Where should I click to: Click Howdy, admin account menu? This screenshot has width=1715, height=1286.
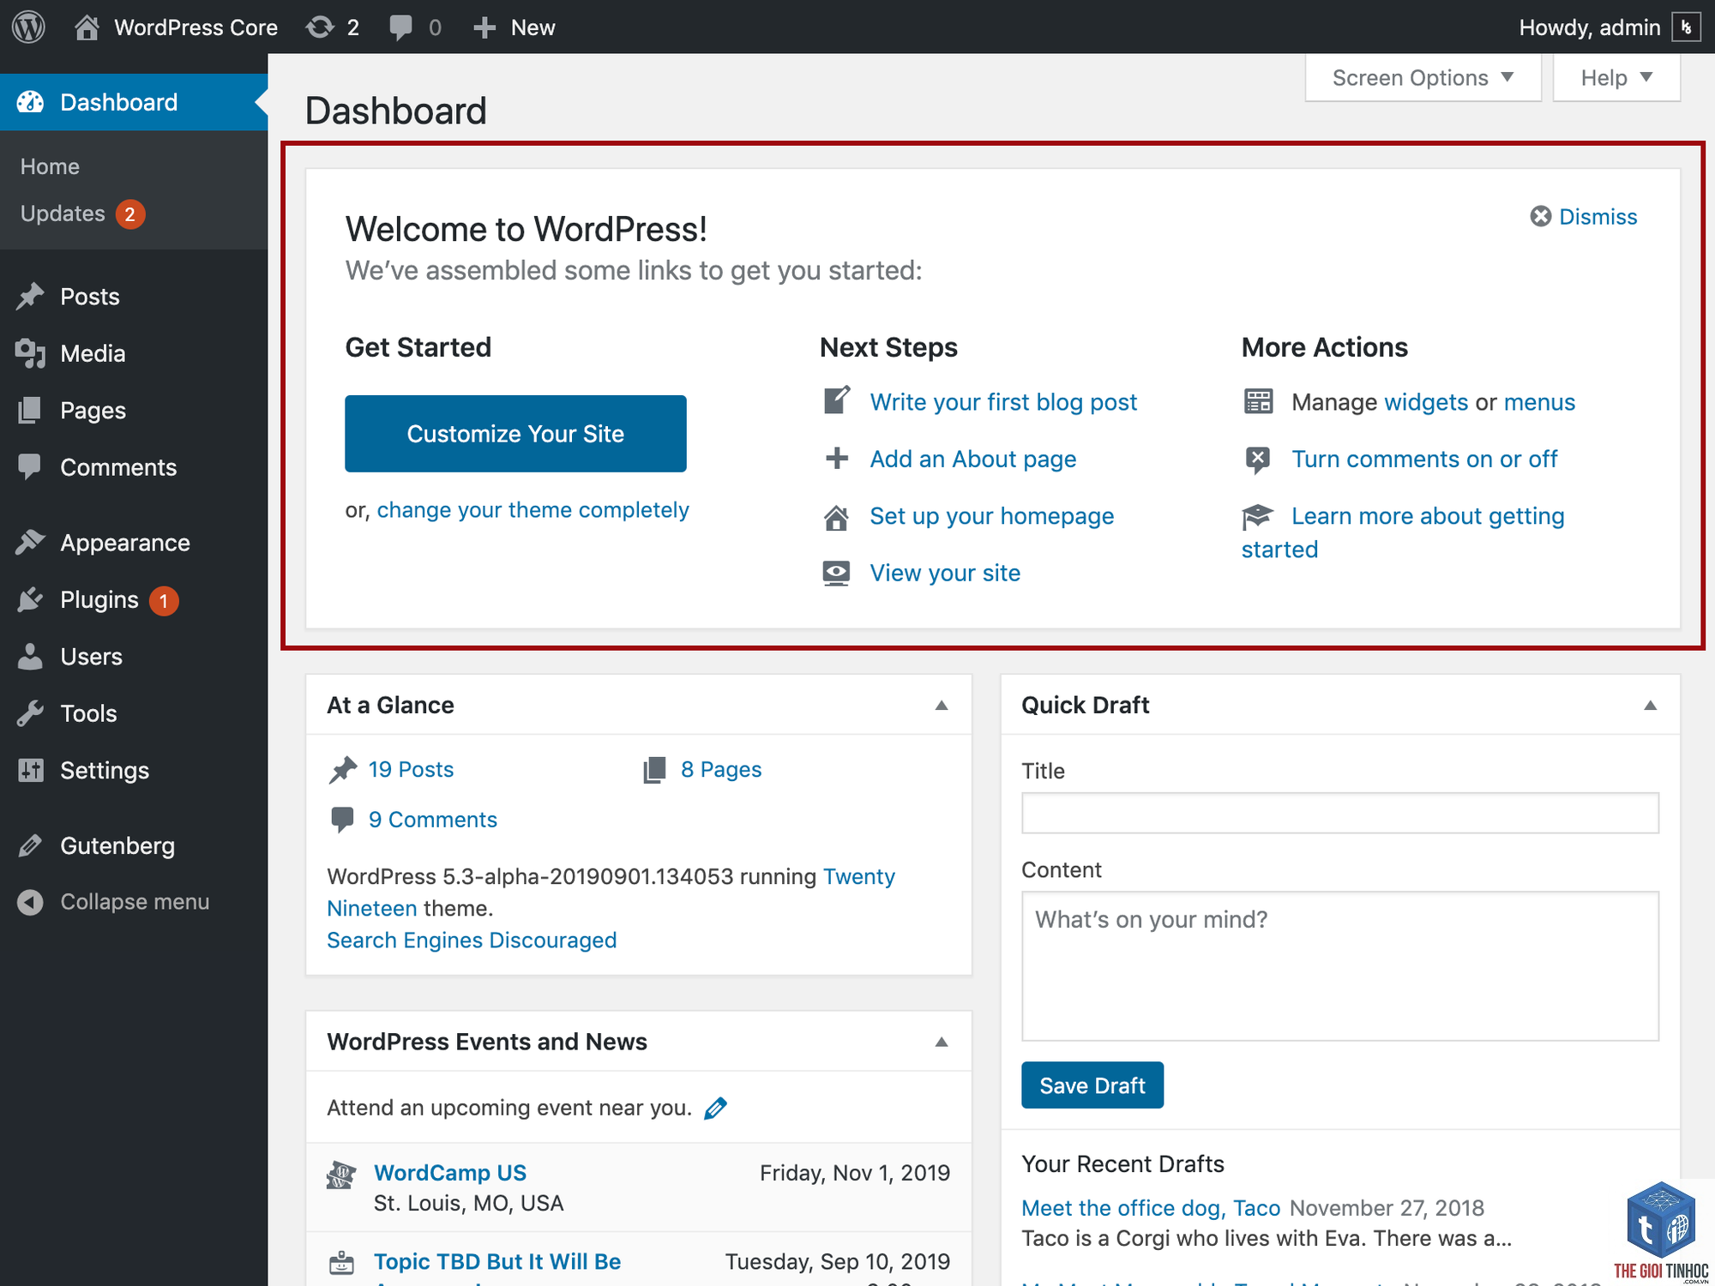point(1609,27)
